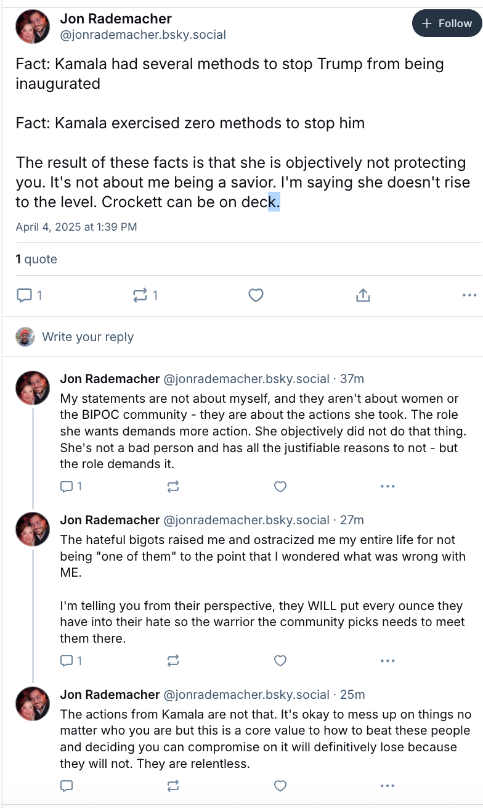Like the main post with heart icon
The height and width of the screenshot is (808, 483).
tap(256, 295)
